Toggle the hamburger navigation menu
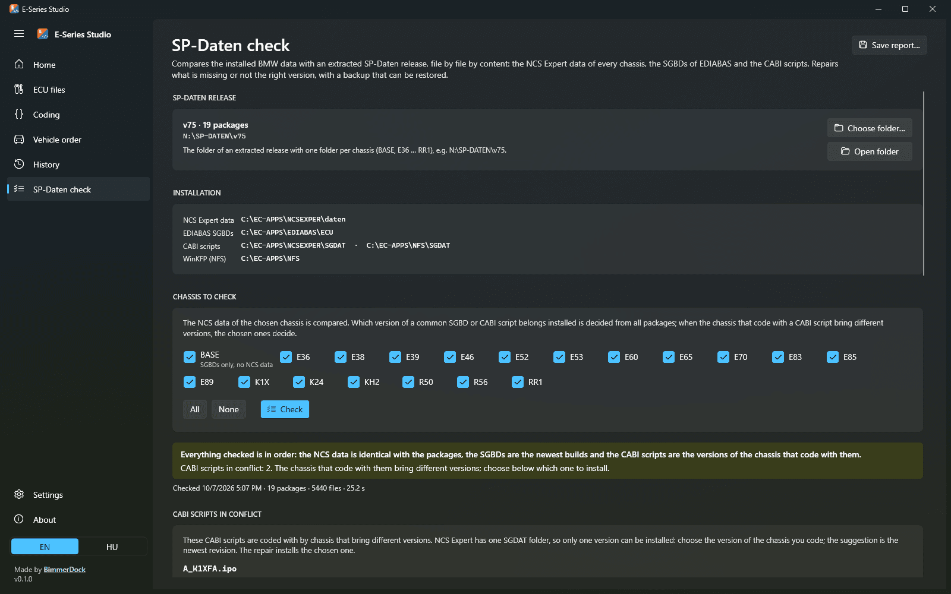 pos(19,34)
